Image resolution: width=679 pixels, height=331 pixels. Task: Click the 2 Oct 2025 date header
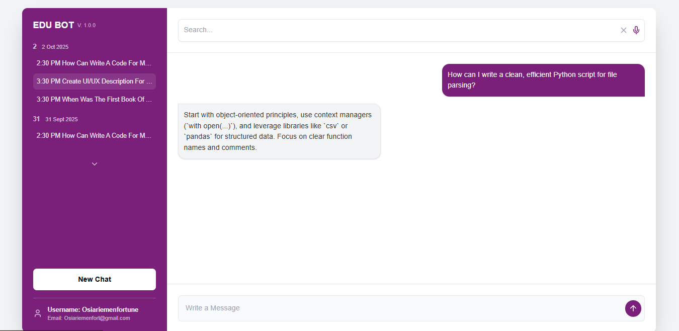pyautogui.click(x=51, y=46)
